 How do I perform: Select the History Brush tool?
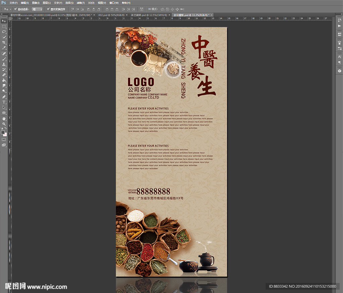pyautogui.click(x=4, y=70)
